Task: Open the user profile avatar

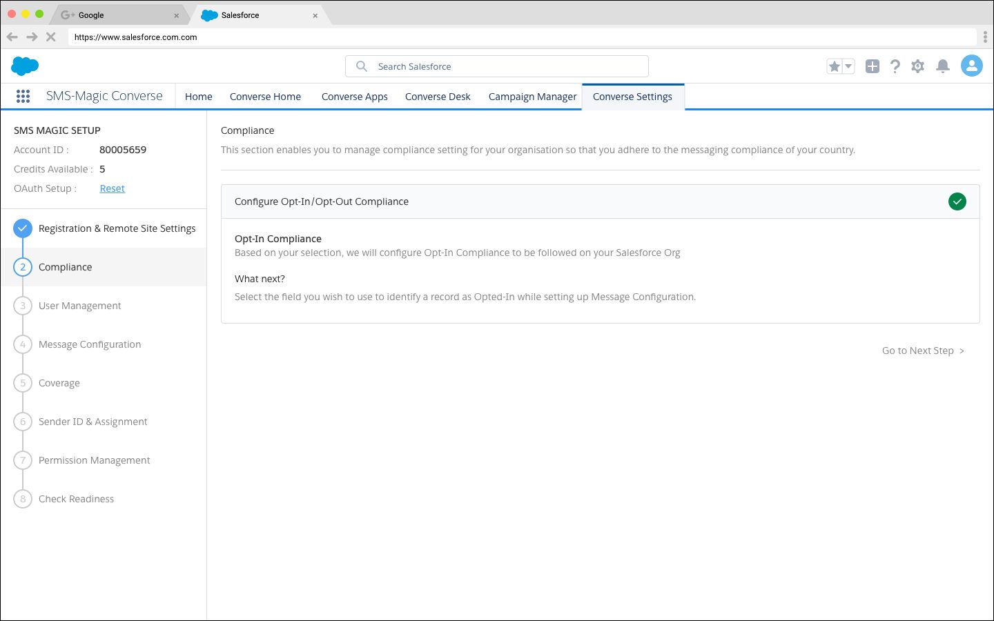Action: tap(972, 66)
